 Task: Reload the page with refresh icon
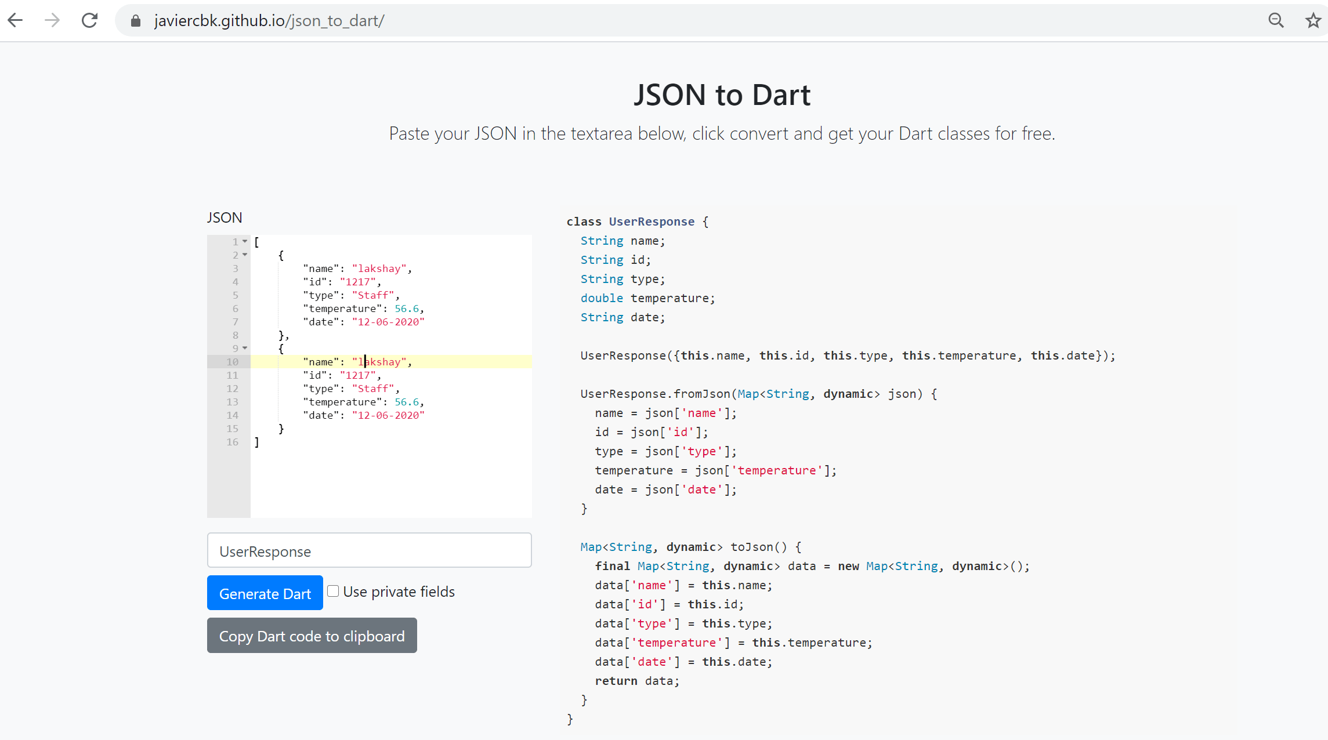(x=89, y=21)
